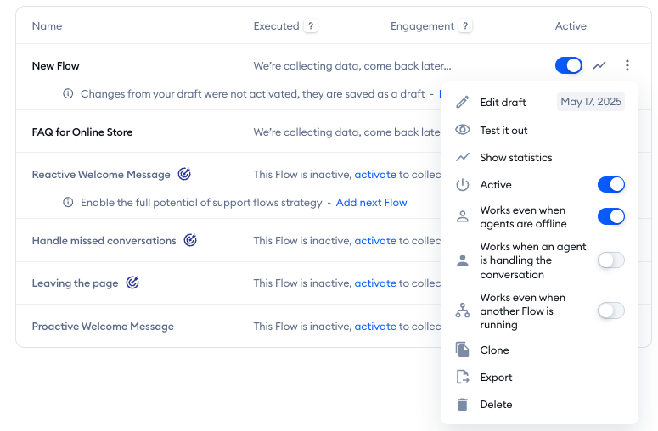Viewport: 658px width, 431px height.
Task: Open the three-dot menu for New Flow
Action: [x=627, y=65]
